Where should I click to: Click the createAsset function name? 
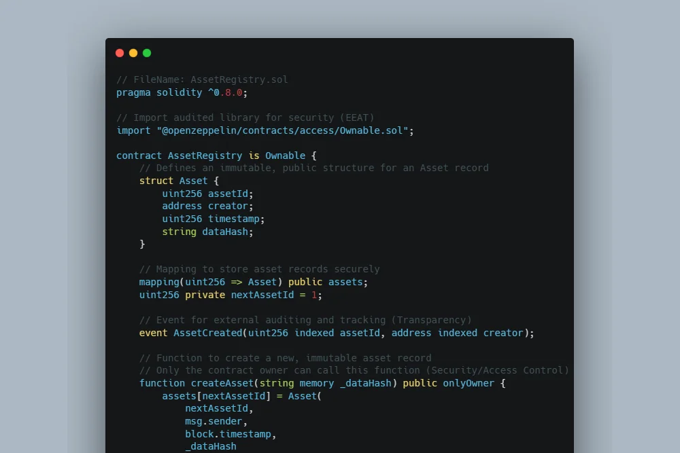coord(222,383)
